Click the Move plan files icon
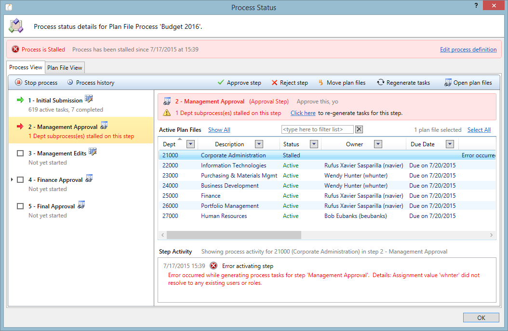 321,82
